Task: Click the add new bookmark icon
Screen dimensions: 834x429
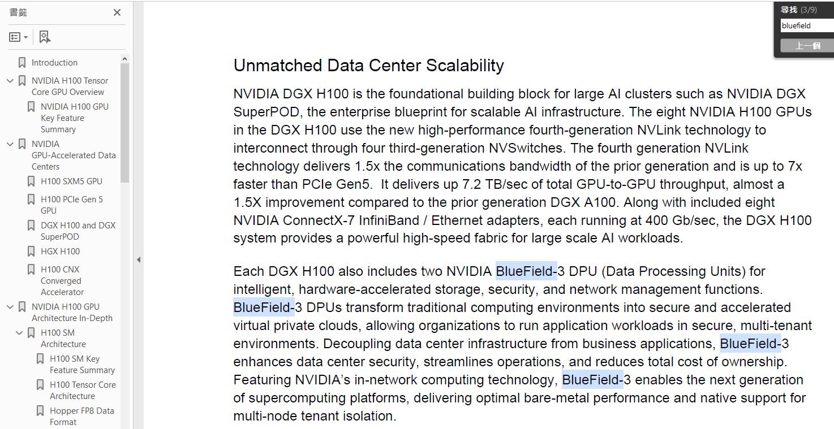Action: (x=45, y=37)
